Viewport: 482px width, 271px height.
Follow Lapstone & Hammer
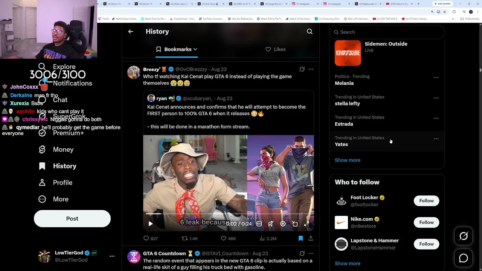tap(426, 244)
